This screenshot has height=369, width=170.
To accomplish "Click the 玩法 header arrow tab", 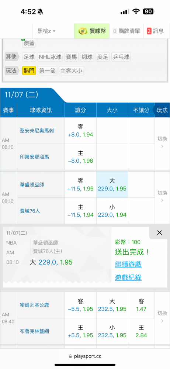I will [161, 110].
